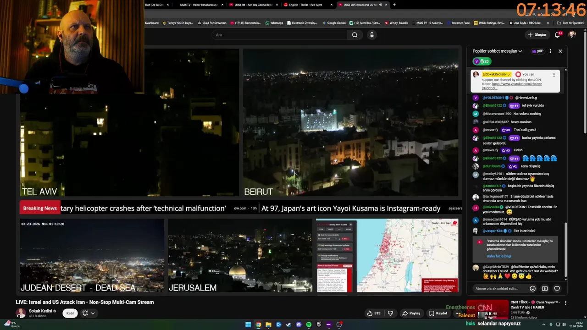Open the account avatar menu
Viewport: 587px width, 330px height.
[572, 35]
